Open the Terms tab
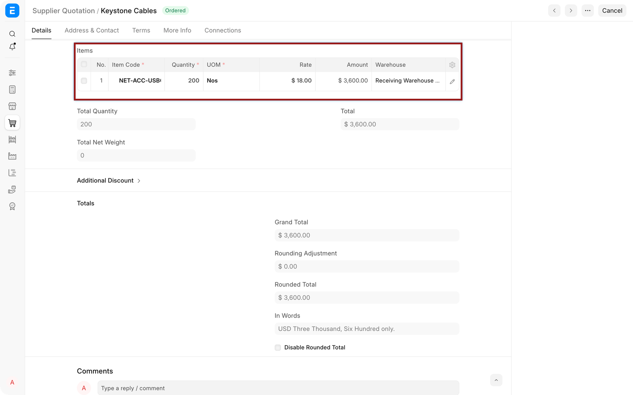The width and height of the screenshot is (633, 395). (x=141, y=30)
